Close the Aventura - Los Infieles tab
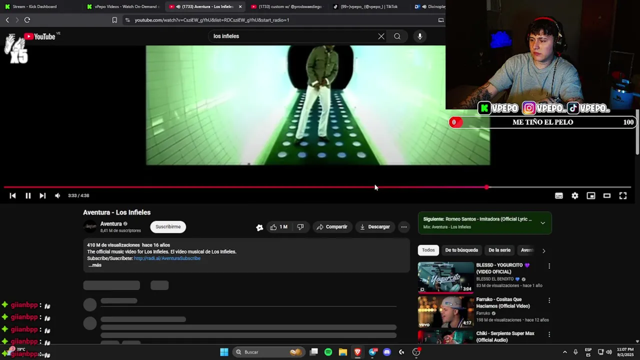Viewport: 640px width, 360px height. [x=240, y=6]
